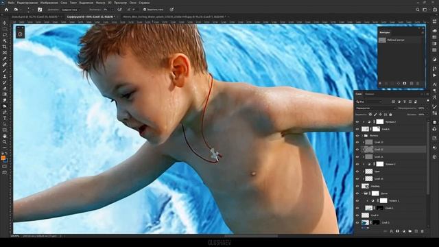Select the Hand tool
Viewport: 439px width, 247px height.
tap(5, 136)
